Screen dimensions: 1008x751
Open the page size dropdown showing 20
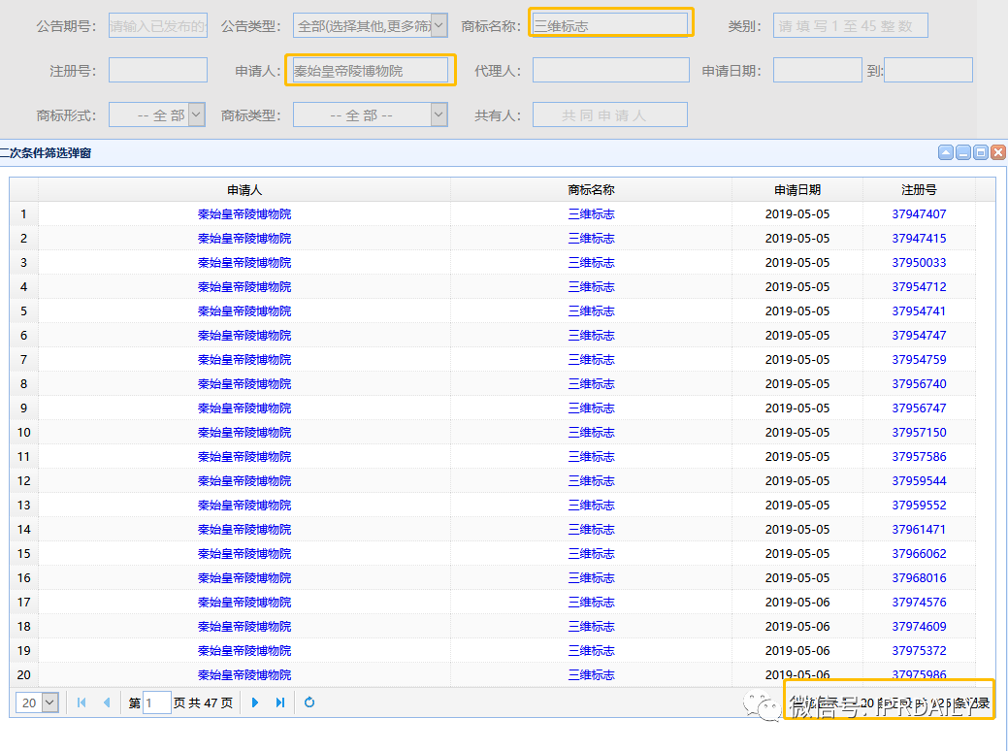(50, 702)
